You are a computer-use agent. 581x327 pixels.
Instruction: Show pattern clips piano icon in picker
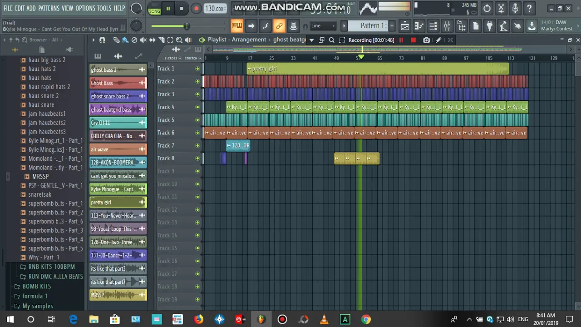tap(98, 56)
